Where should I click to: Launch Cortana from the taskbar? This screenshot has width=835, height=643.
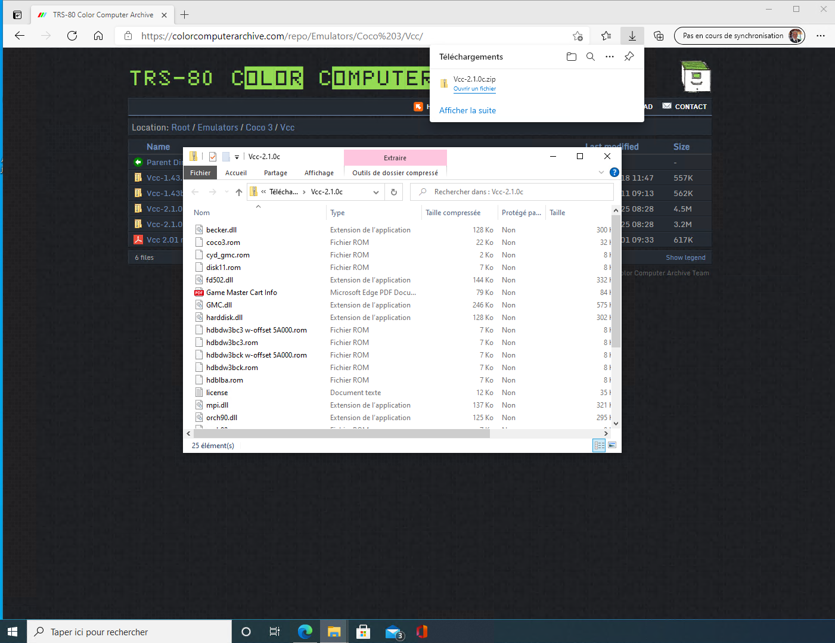coord(246,632)
